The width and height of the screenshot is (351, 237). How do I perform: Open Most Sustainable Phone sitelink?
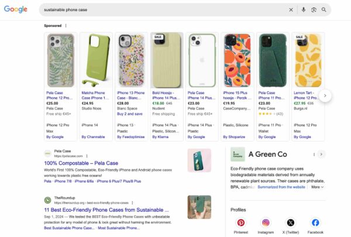(x=119, y=228)
